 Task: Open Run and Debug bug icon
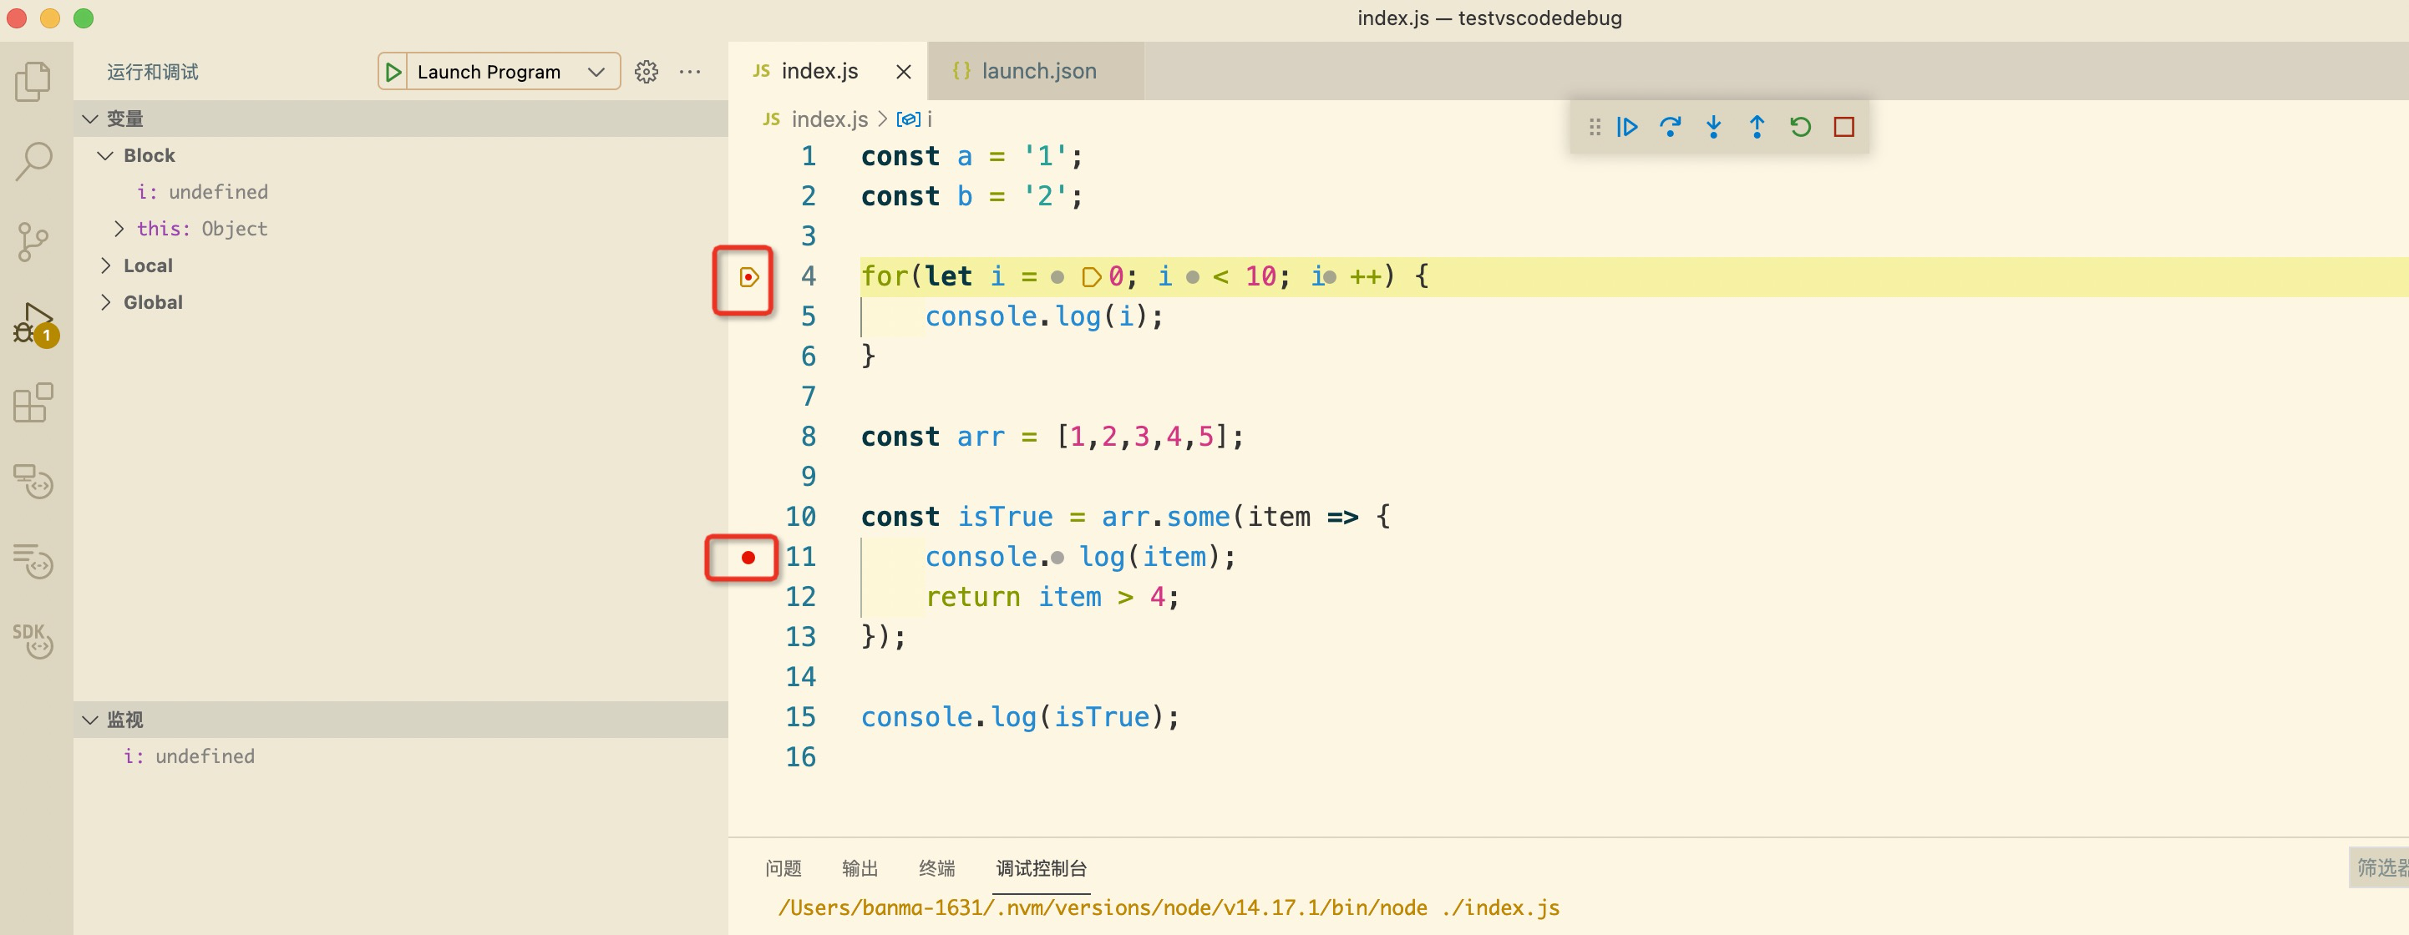(36, 324)
